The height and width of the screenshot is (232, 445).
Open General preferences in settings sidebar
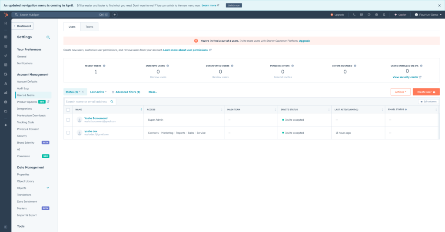[x=22, y=57]
